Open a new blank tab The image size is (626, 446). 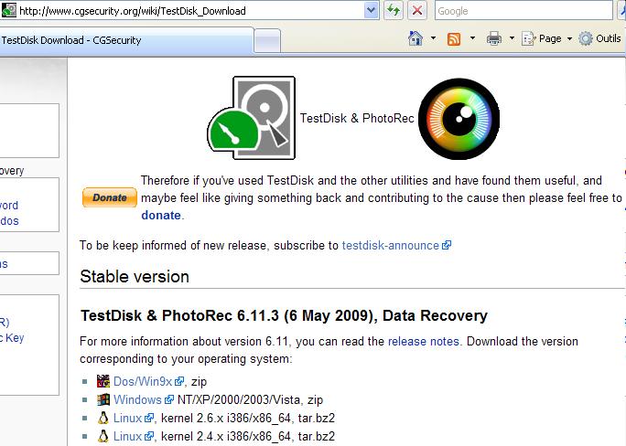tap(267, 41)
